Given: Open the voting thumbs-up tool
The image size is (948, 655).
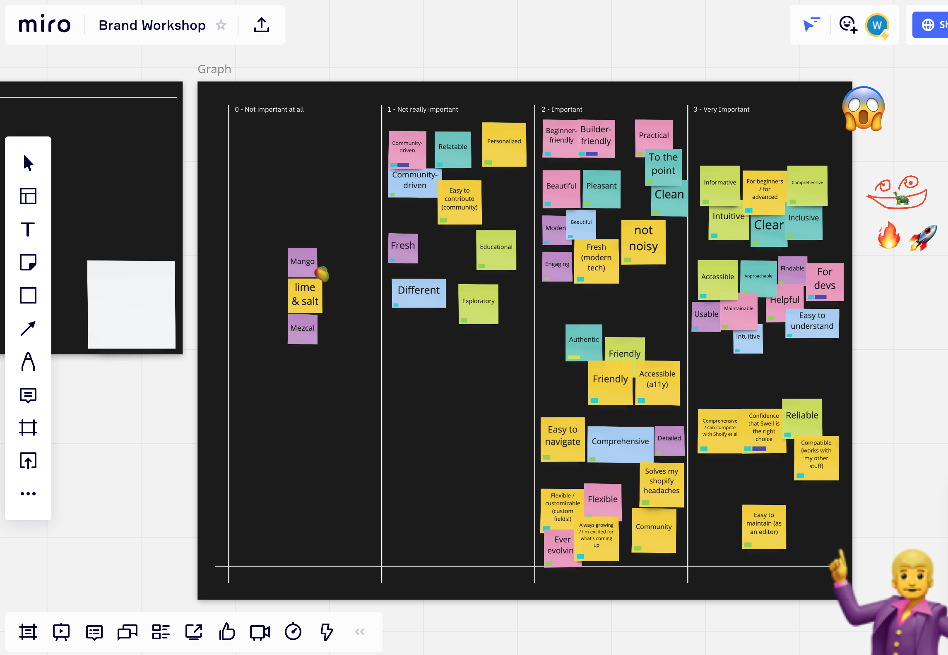Looking at the screenshot, I should point(227,632).
